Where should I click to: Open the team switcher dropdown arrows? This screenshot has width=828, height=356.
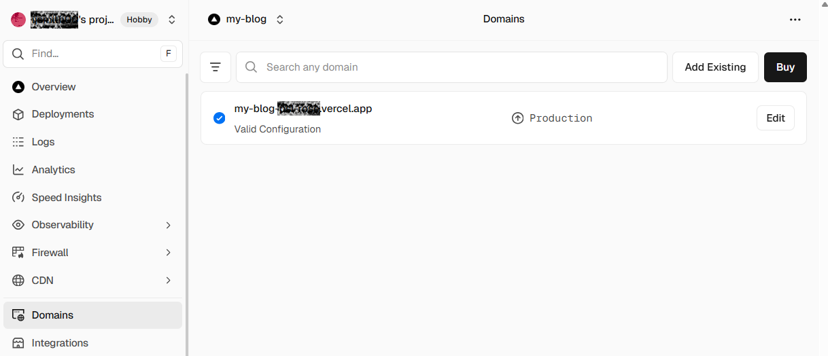[172, 20]
